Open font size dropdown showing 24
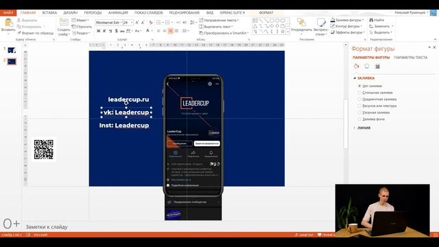The height and width of the screenshot is (247, 439). [x=132, y=23]
